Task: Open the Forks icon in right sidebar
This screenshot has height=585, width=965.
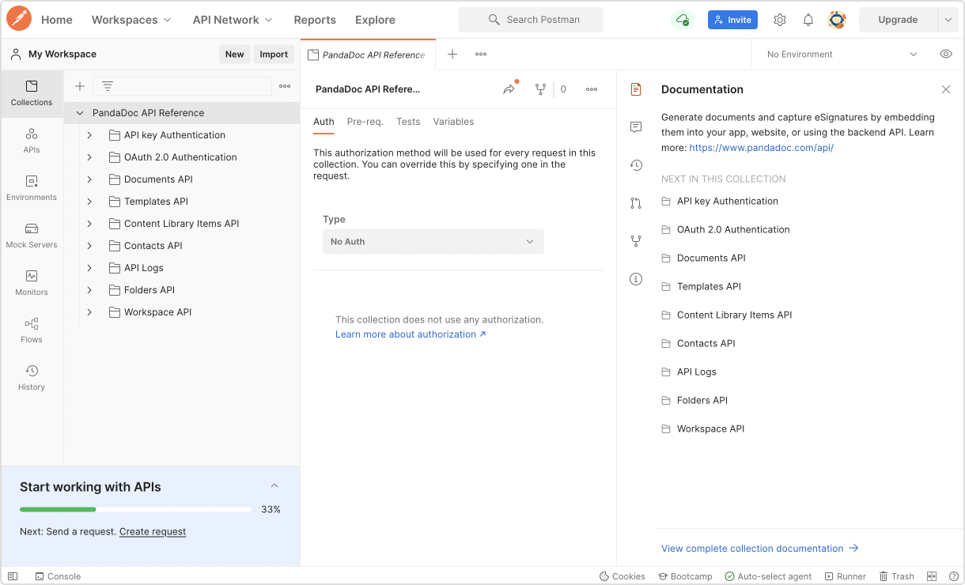Action: [636, 241]
